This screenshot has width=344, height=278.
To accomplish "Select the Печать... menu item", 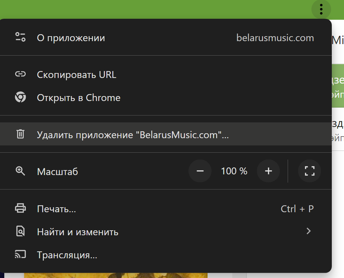I will (56, 209).
